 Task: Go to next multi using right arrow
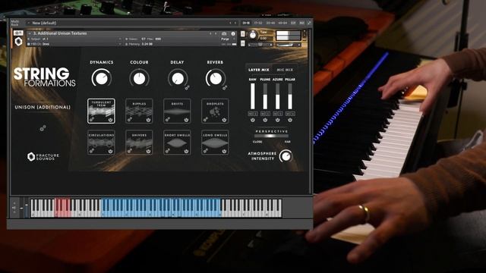tap(235, 23)
